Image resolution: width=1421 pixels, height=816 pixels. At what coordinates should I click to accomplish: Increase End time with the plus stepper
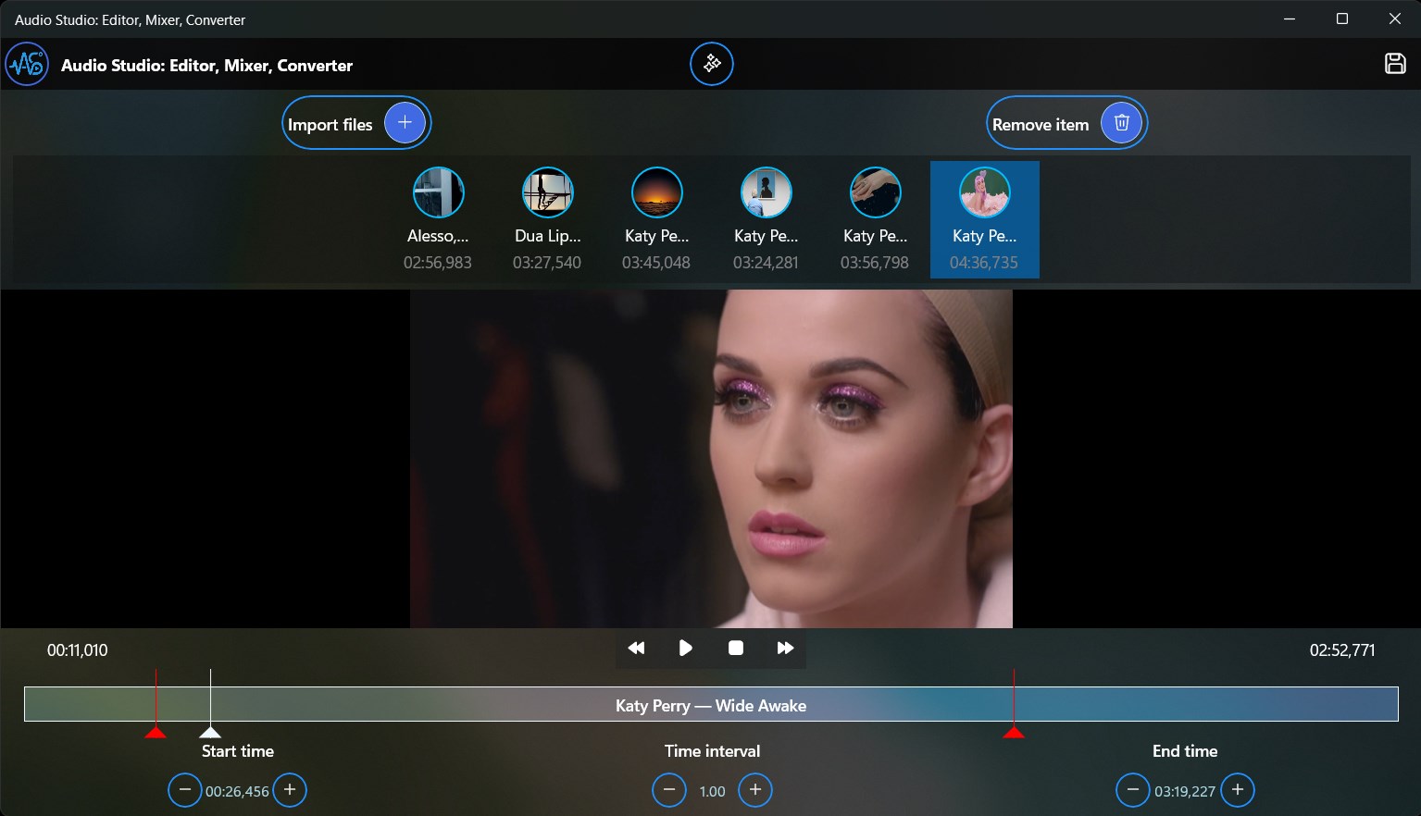pyautogui.click(x=1237, y=790)
